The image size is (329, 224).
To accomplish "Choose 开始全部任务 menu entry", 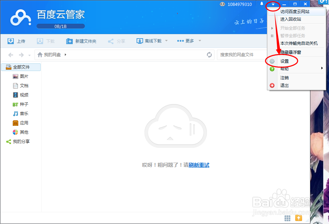I will click(x=297, y=28).
